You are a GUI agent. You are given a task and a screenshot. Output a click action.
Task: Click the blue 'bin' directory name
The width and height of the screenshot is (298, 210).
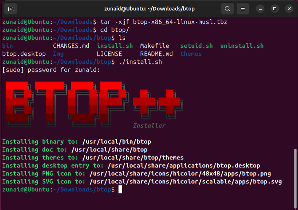7,45
